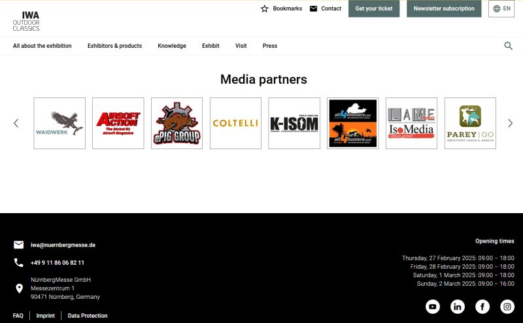Image resolution: width=523 pixels, height=323 pixels.
Task: Open the Airsoft Action partner logo
Action: 118,123
